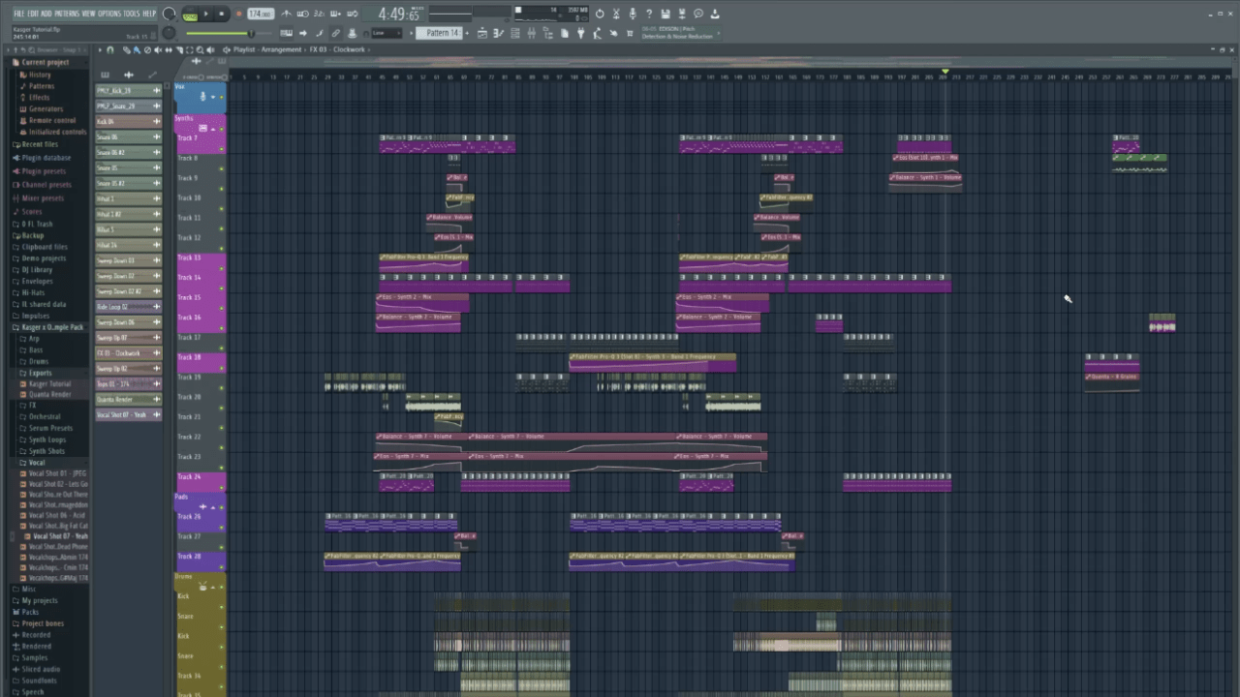Open the TOOLS menu
This screenshot has height=697, width=1240.
pos(132,14)
